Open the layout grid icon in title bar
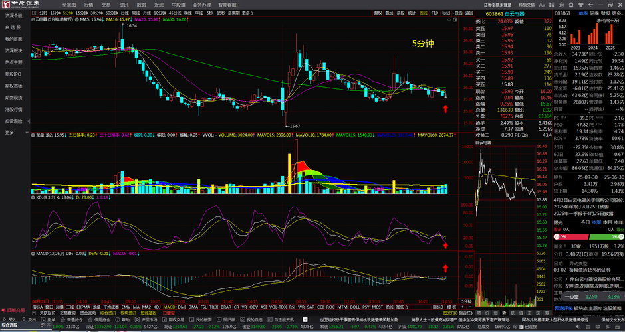 pos(552,5)
